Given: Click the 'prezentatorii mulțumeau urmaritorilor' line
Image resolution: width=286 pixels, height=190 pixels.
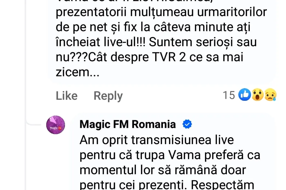Looking at the screenshot, I should [x=162, y=12].
